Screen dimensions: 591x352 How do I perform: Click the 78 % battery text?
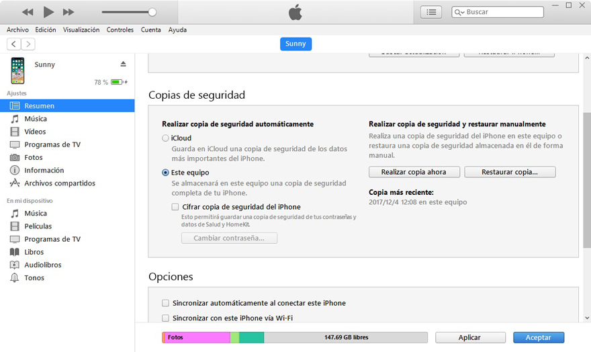[x=101, y=82]
